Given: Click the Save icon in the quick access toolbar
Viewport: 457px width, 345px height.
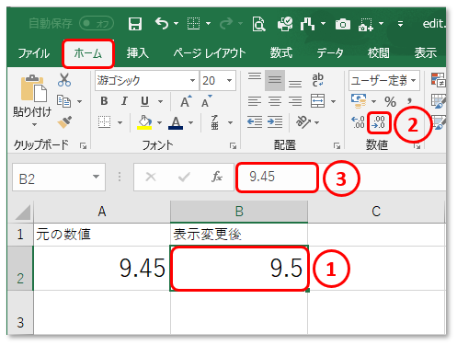Looking at the screenshot, I should pyautogui.click(x=135, y=24).
